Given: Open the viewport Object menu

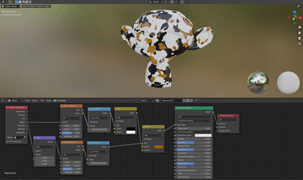Looking at the screenshot, I should point(47,6).
